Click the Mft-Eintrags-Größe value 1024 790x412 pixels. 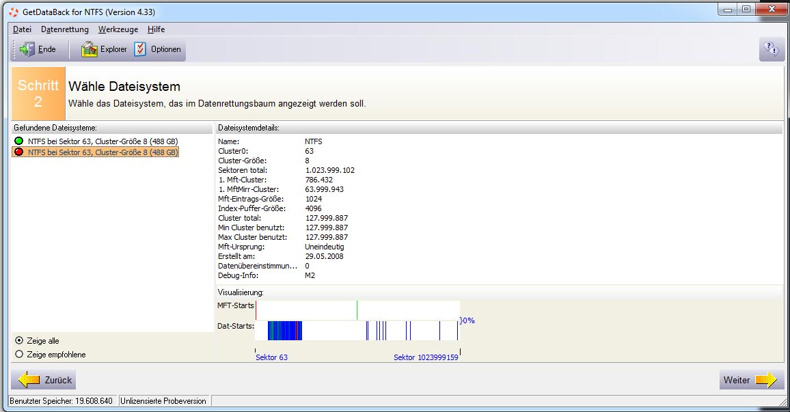[314, 199]
